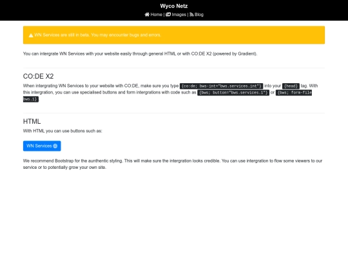Image resolution: width=348 pixels, height=261 pixels.
Task: Click the RSS feed icon beside Blog
Action: [x=191, y=15]
